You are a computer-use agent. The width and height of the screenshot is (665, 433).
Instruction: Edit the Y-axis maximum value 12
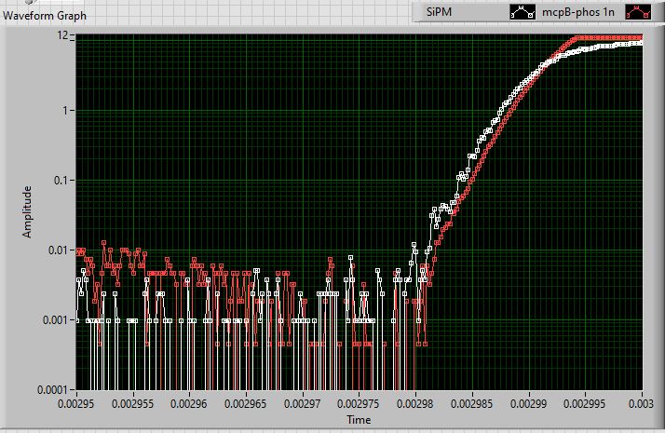coord(63,35)
